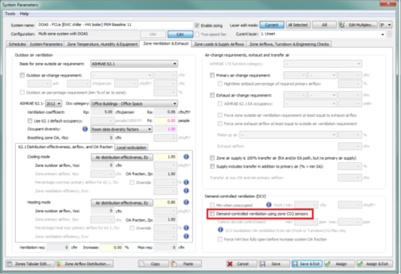The width and height of the screenshot is (401, 274).
Task: Expand the Occ category Office Buildings dropdown
Action: pos(134,102)
